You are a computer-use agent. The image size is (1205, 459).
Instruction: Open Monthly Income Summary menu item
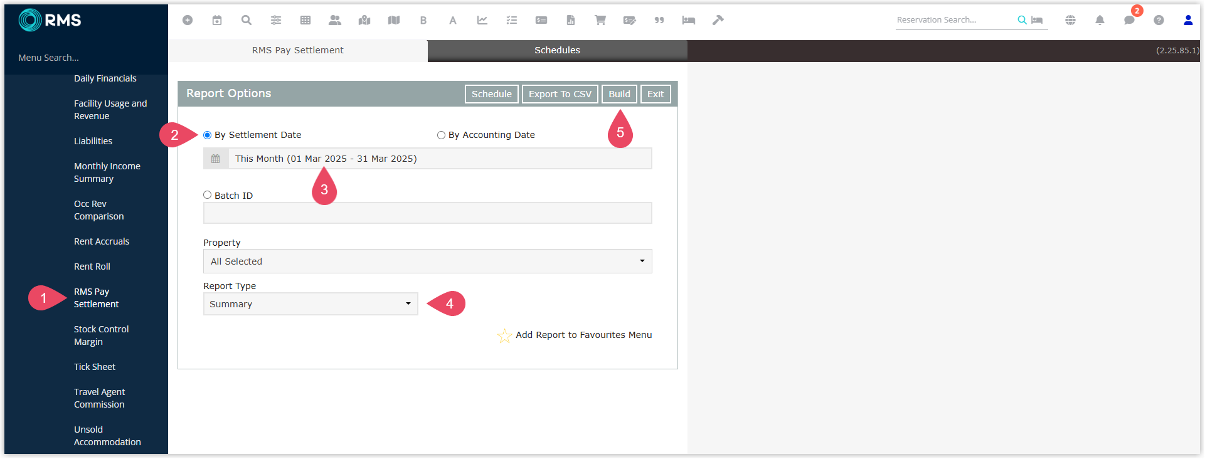[107, 172]
